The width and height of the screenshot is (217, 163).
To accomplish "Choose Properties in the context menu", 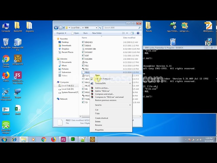I will [x=111, y=130].
